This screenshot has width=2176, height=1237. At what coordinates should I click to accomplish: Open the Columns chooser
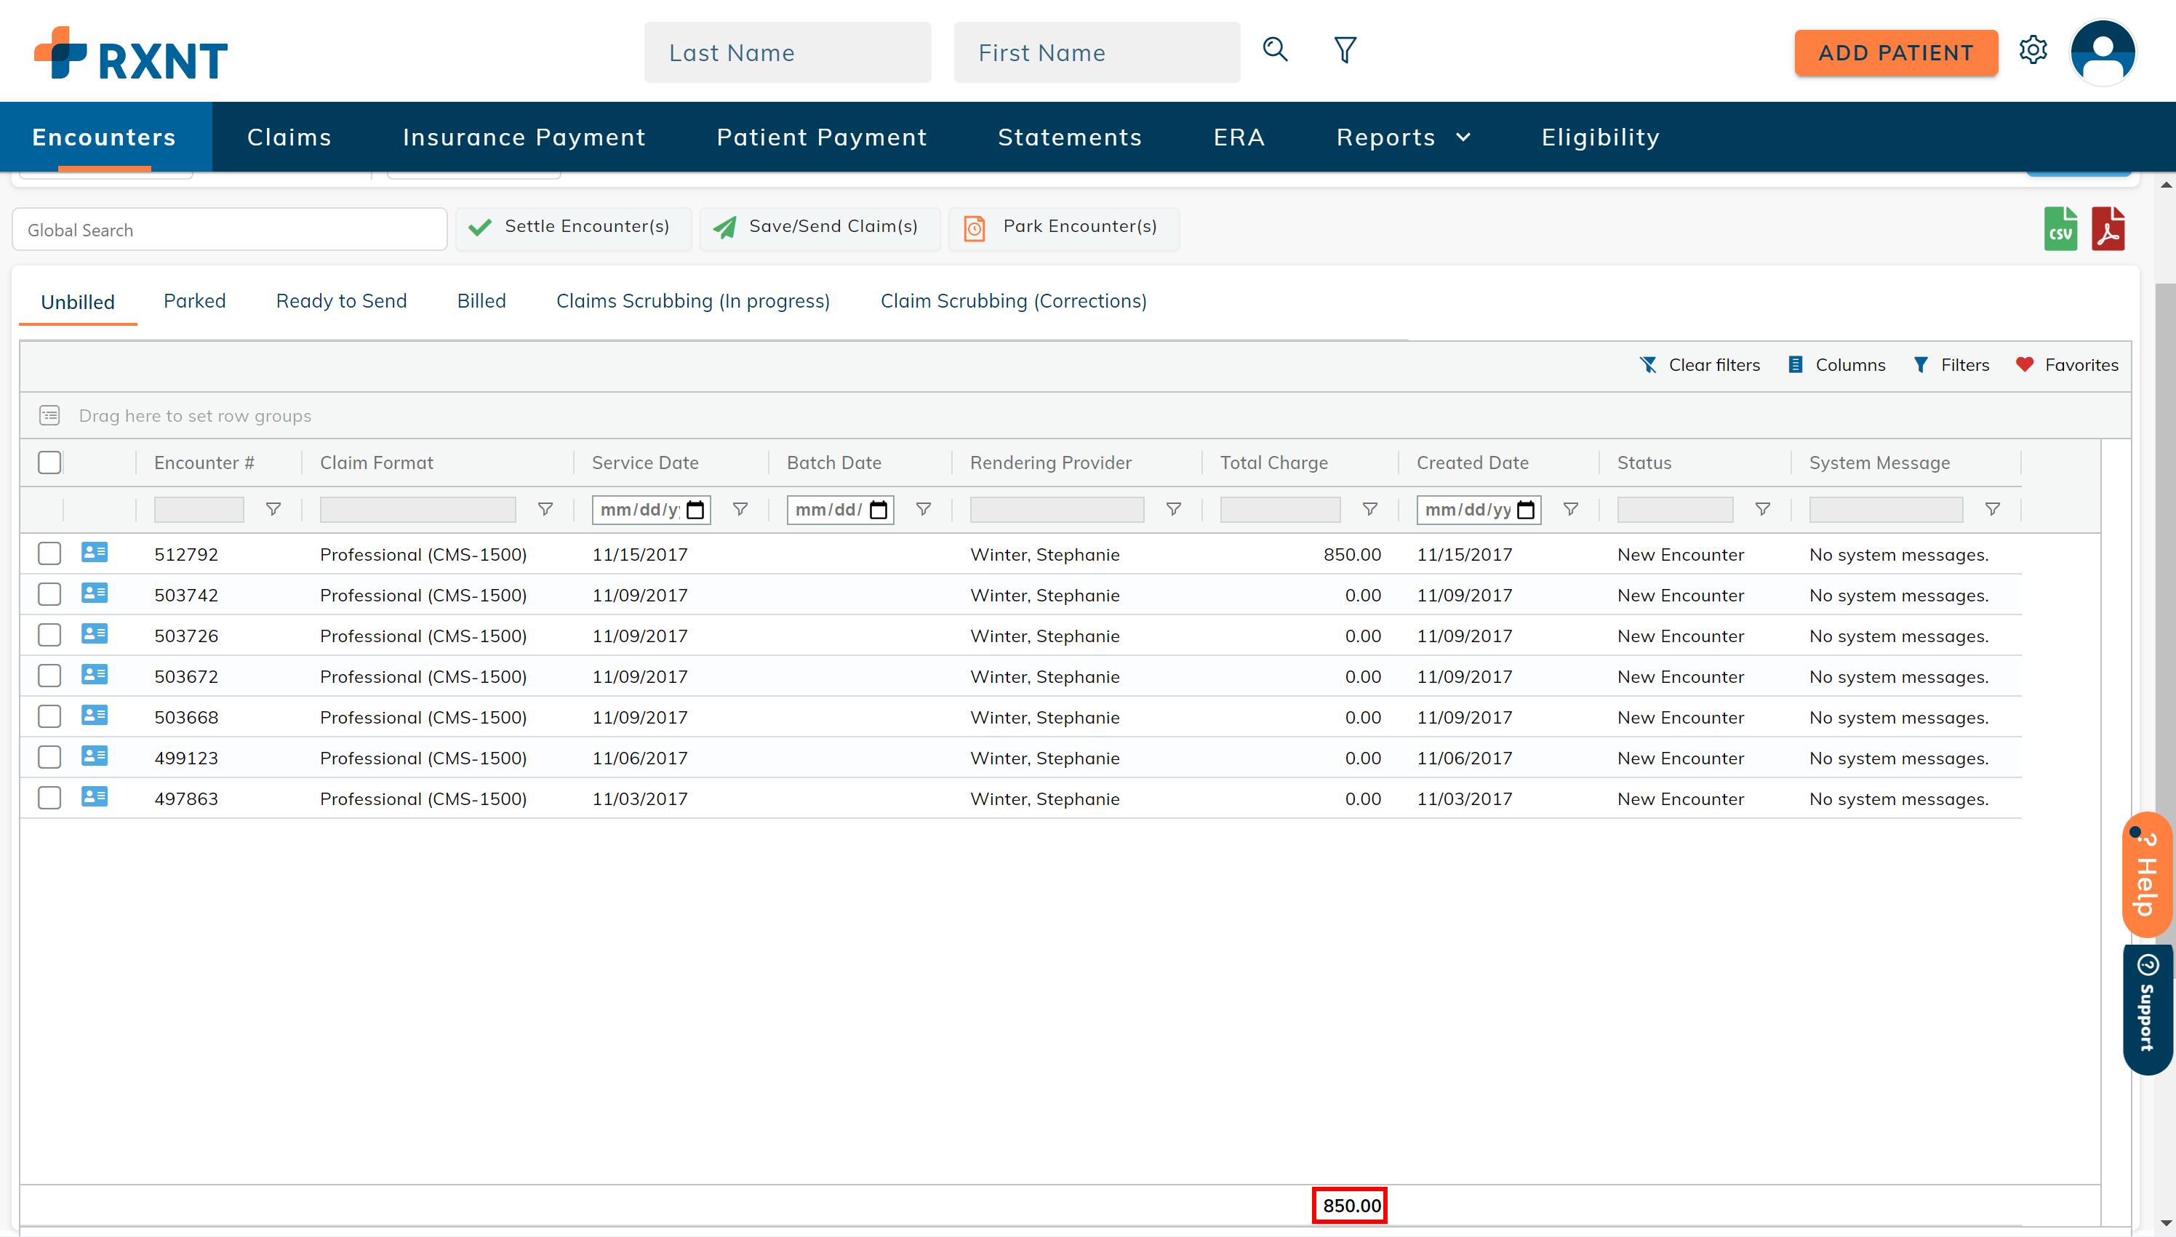click(1836, 364)
